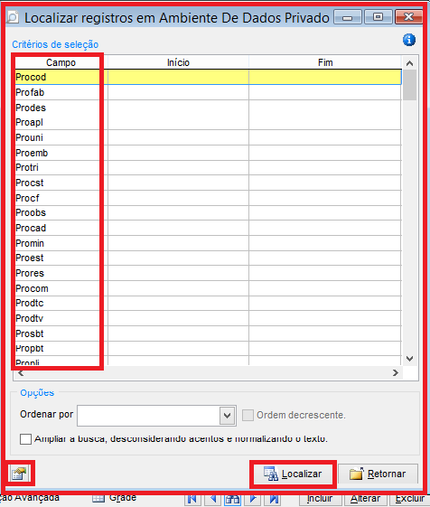Click Alterar button in background window
The width and height of the screenshot is (430, 507).
365,499
